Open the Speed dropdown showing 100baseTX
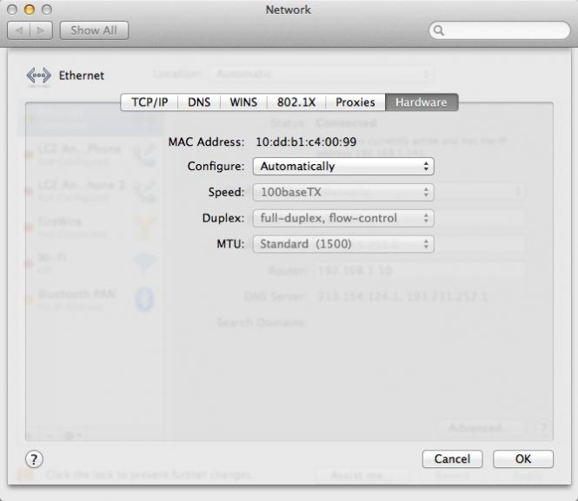Screen dimensions: 578x501 pyautogui.click(x=343, y=192)
